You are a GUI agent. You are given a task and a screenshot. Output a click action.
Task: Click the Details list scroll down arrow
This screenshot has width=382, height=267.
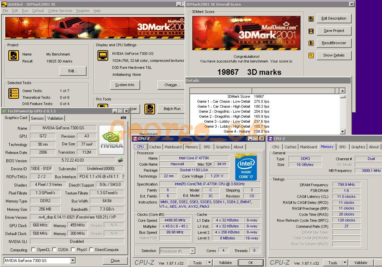pyautogui.click(x=342, y=131)
